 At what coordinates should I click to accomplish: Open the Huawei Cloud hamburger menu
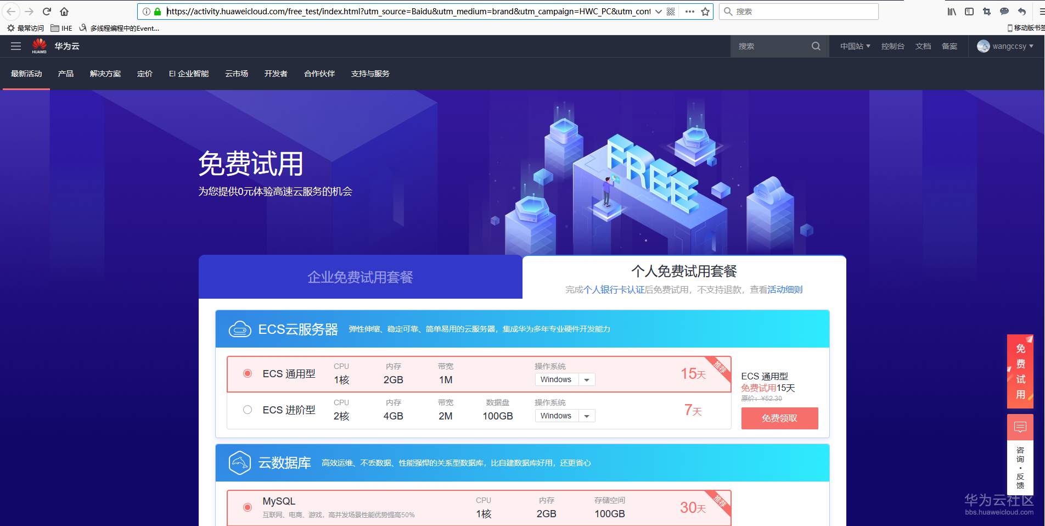pos(16,46)
